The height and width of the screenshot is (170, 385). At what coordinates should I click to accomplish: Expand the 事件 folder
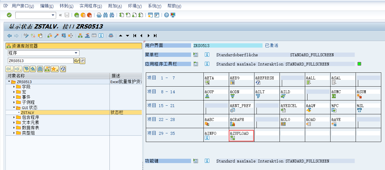(x=14, y=97)
